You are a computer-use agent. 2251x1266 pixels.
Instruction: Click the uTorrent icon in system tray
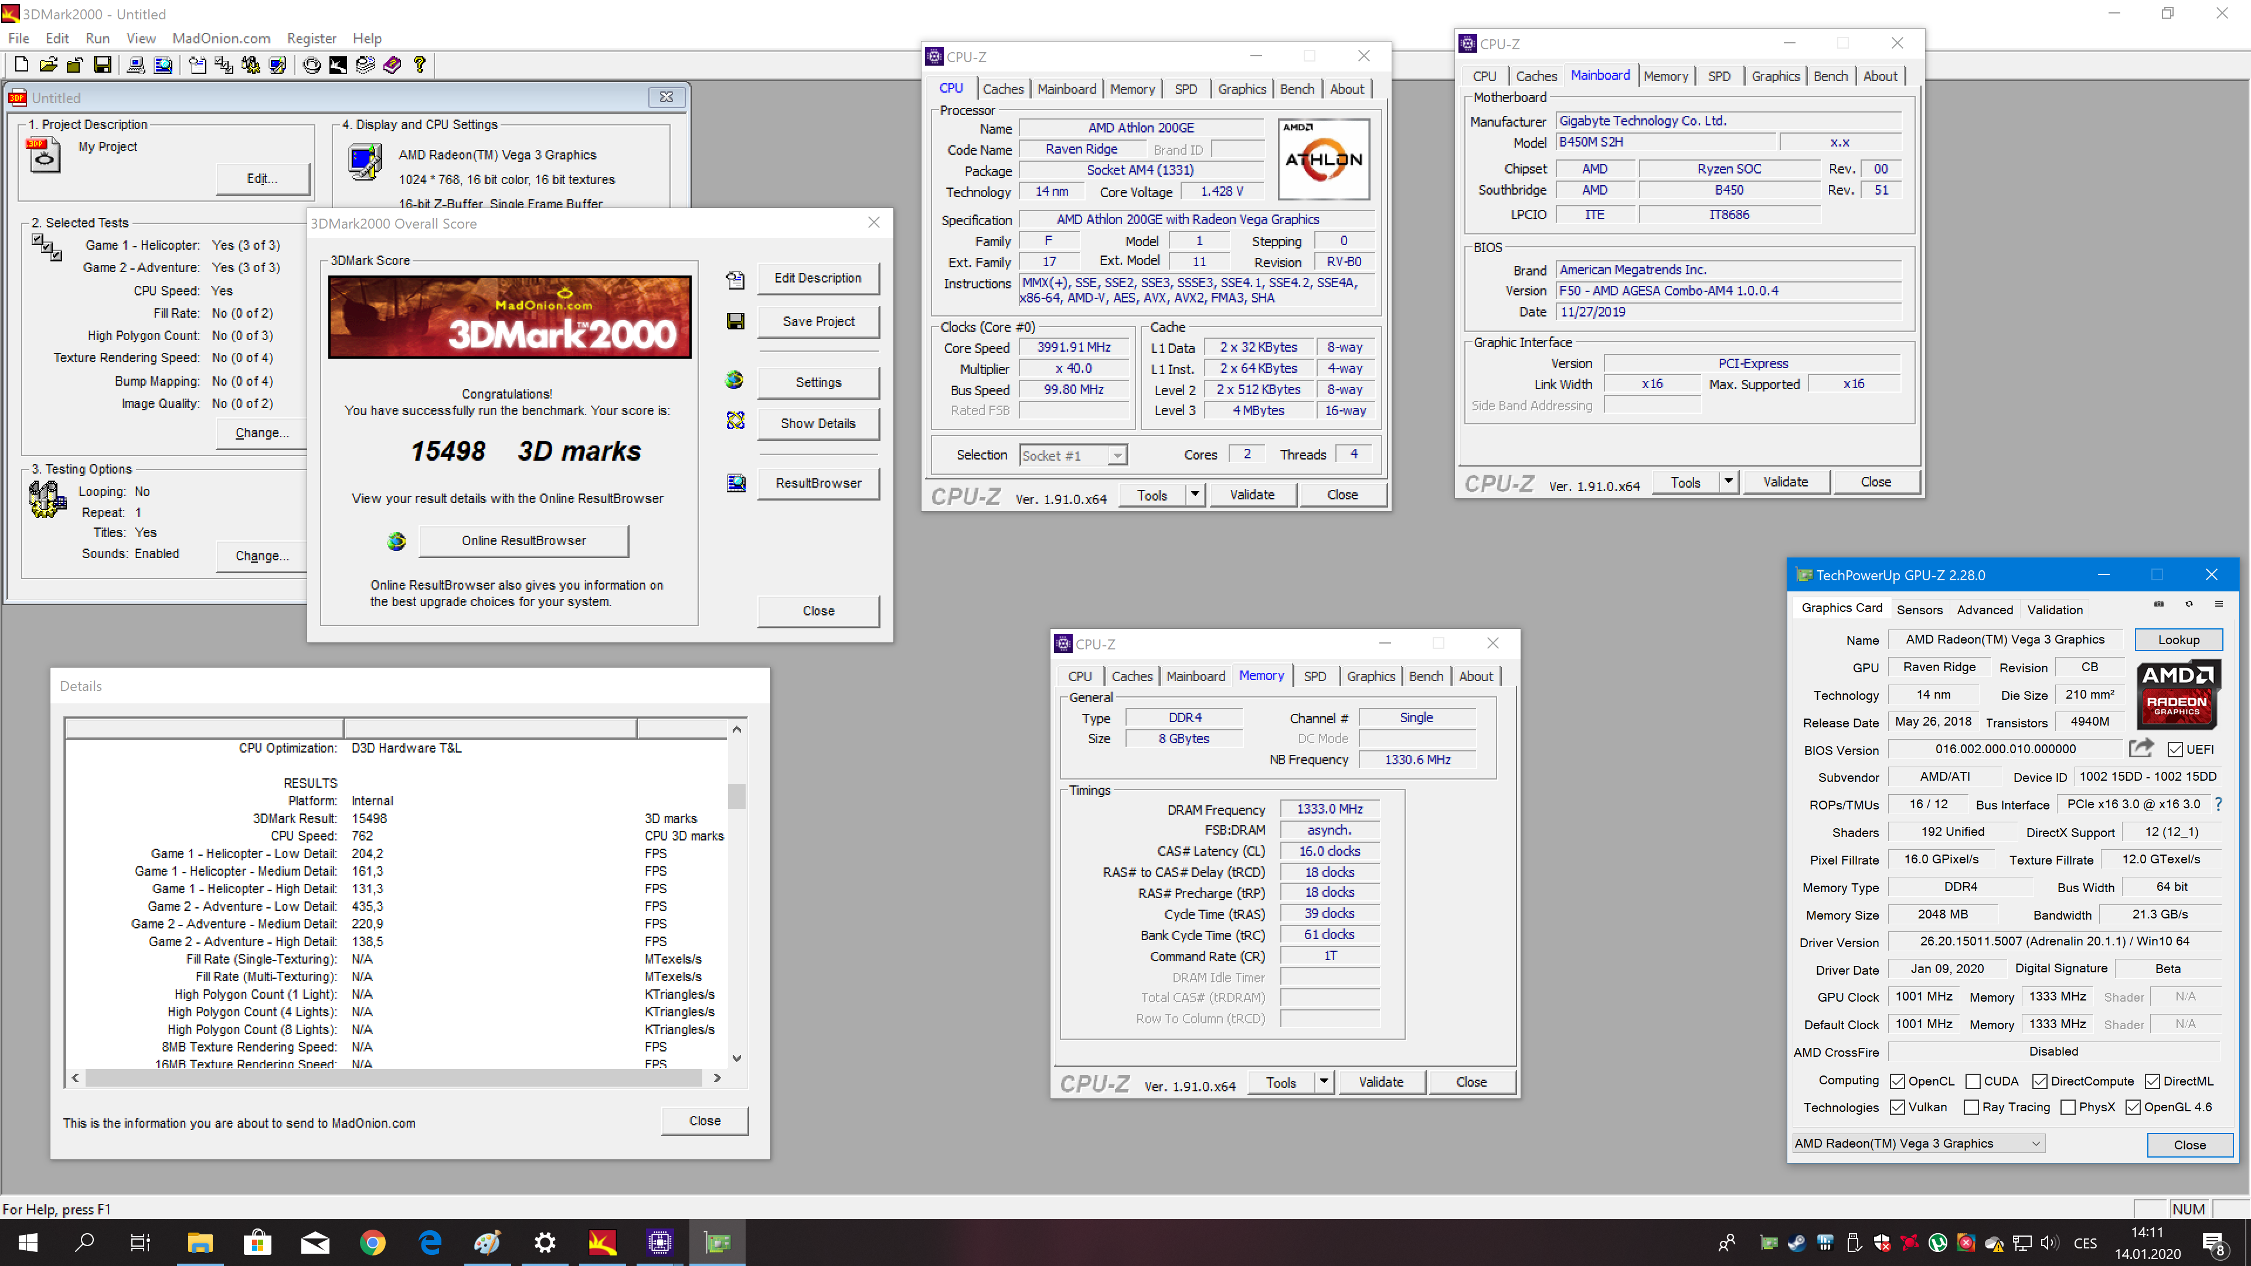click(x=1937, y=1243)
